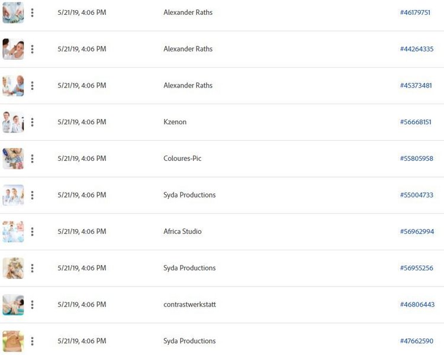Click the ID link #46806443

(417, 305)
